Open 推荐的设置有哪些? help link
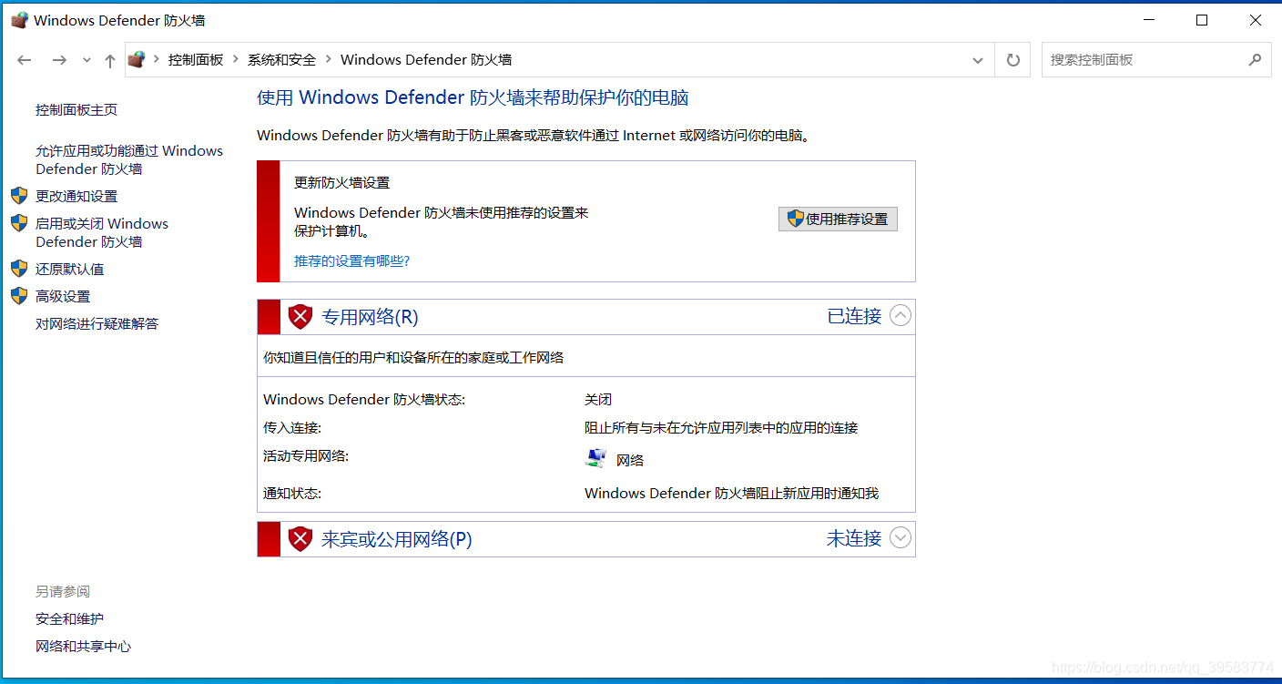 click(x=351, y=261)
